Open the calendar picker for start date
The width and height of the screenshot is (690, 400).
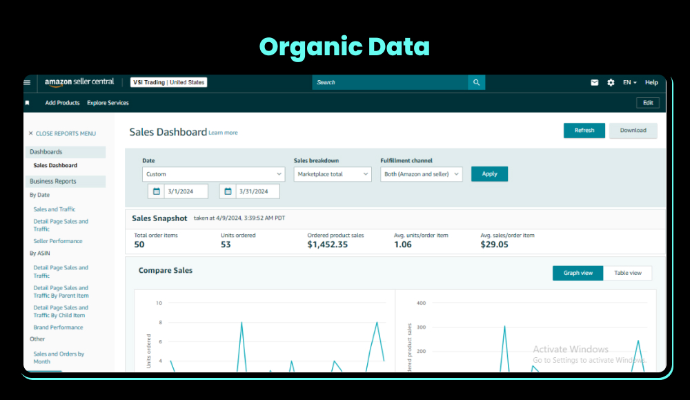(x=156, y=191)
